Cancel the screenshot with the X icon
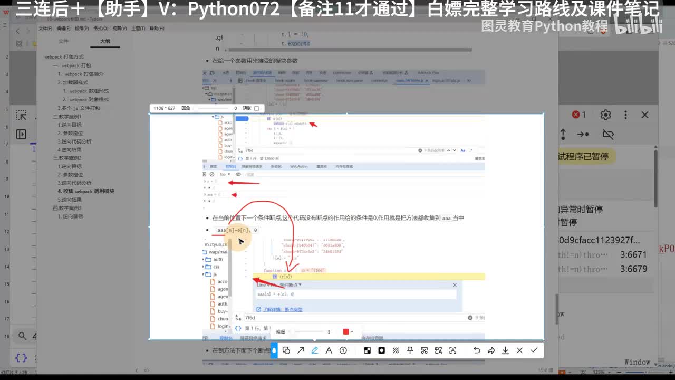 [x=519, y=350]
